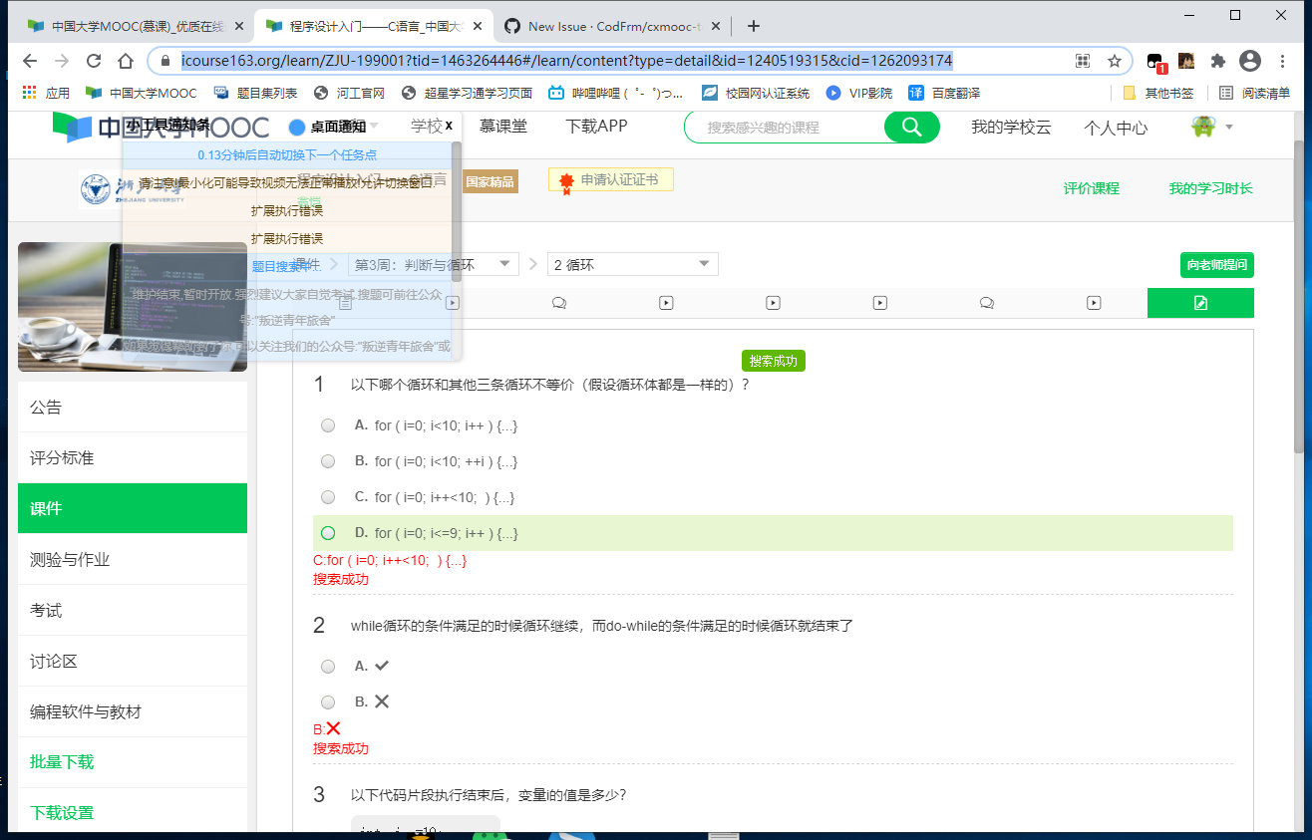The width and height of the screenshot is (1312, 840).
Task: Close the notification panel with x
Action: click(449, 126)
